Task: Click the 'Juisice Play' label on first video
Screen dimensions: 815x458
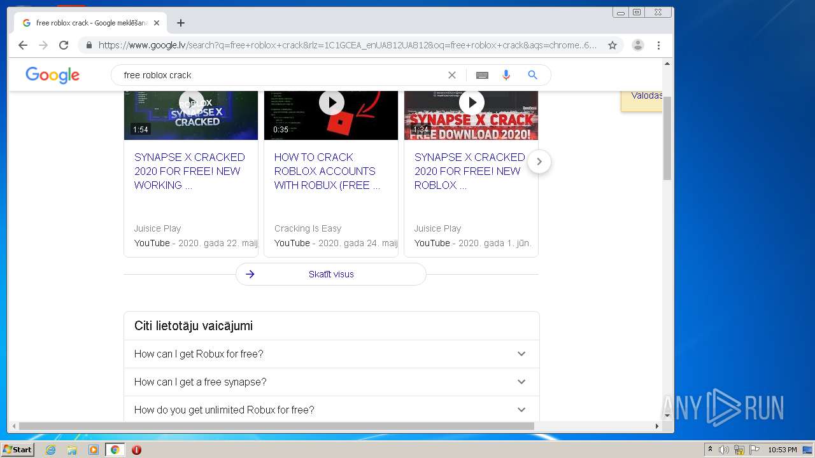Action: (157, 228)
